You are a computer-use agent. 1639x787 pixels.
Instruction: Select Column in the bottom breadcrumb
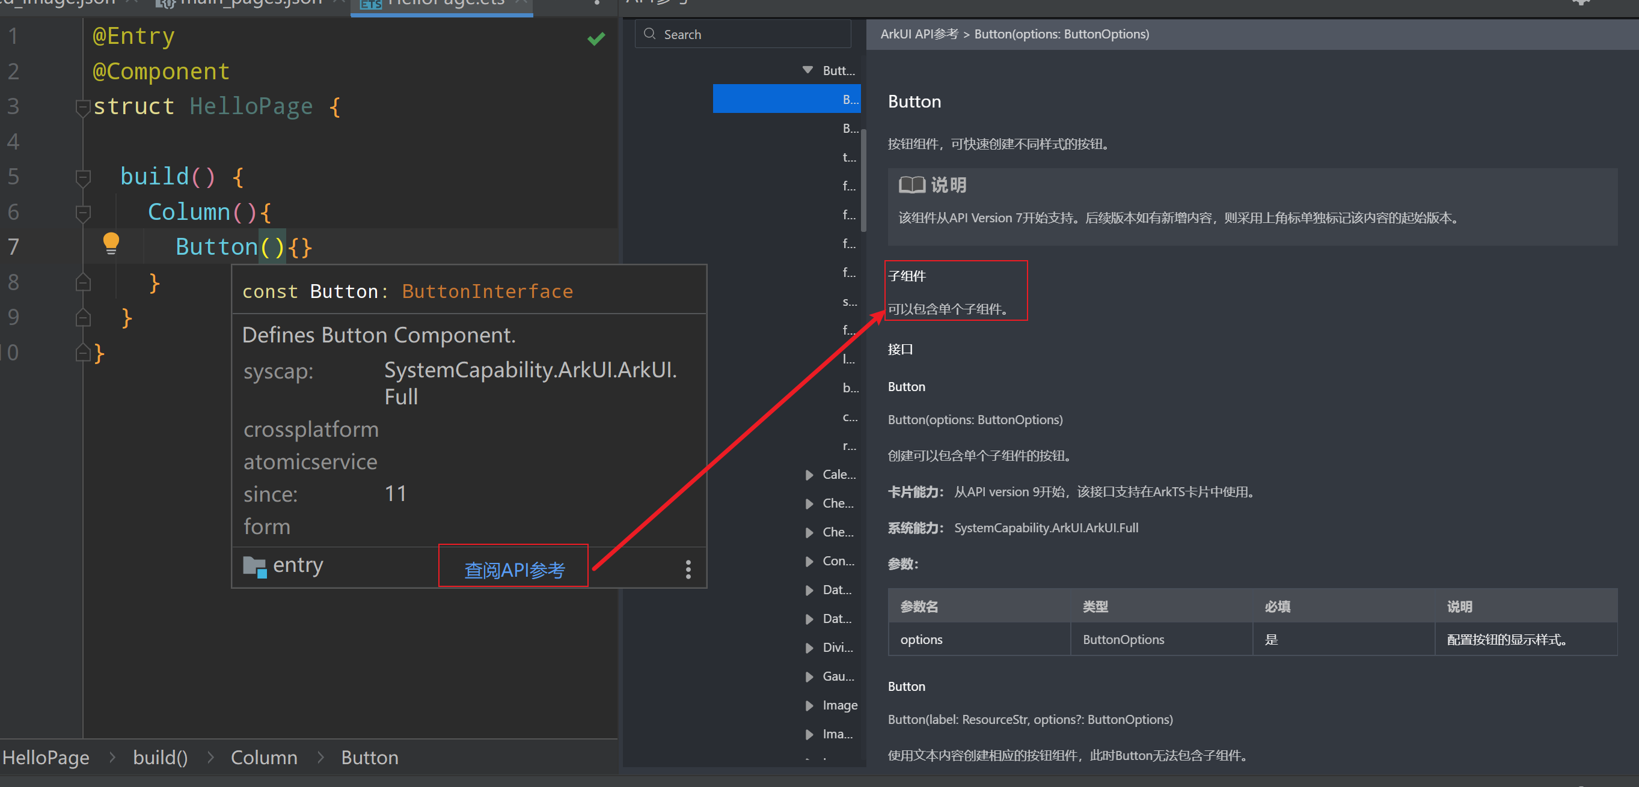click(263, 757)
